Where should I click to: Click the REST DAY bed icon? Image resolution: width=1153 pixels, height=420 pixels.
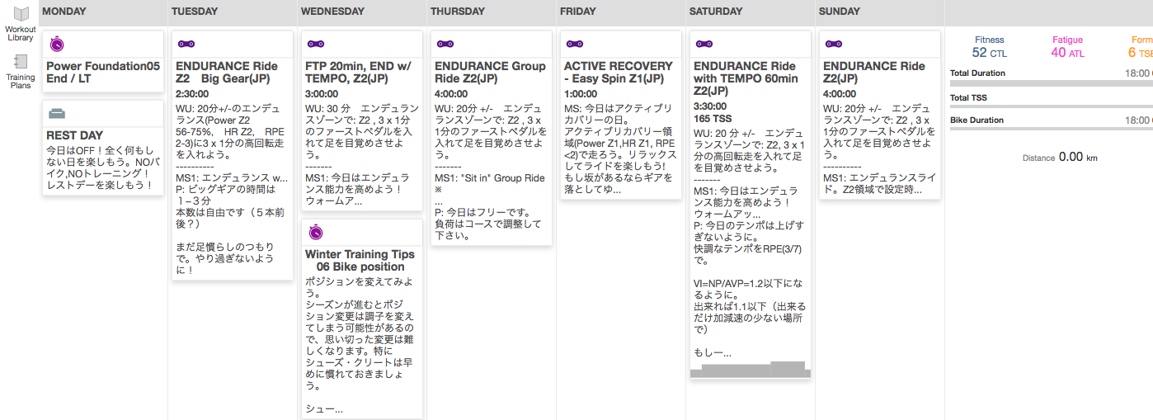[x=56, y=113]
